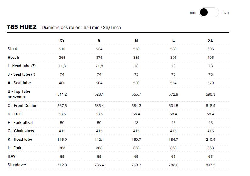Viewport: 250px width, 176px height.
Task: Click the C - Front Center row label
Action: click(22, 105)
